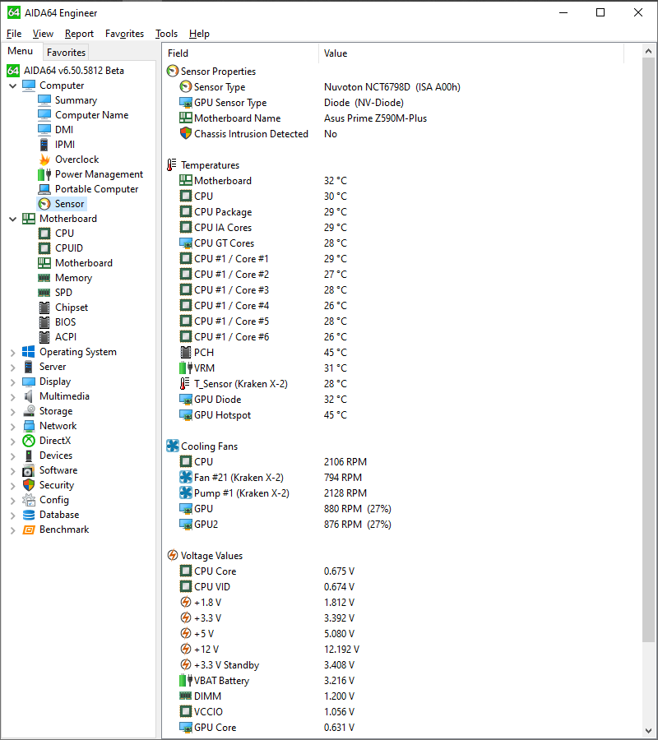Click the Chassis Intrusion Detected shield icon
The width and height of the screenshot is (658, 740).
coord(186,133)
